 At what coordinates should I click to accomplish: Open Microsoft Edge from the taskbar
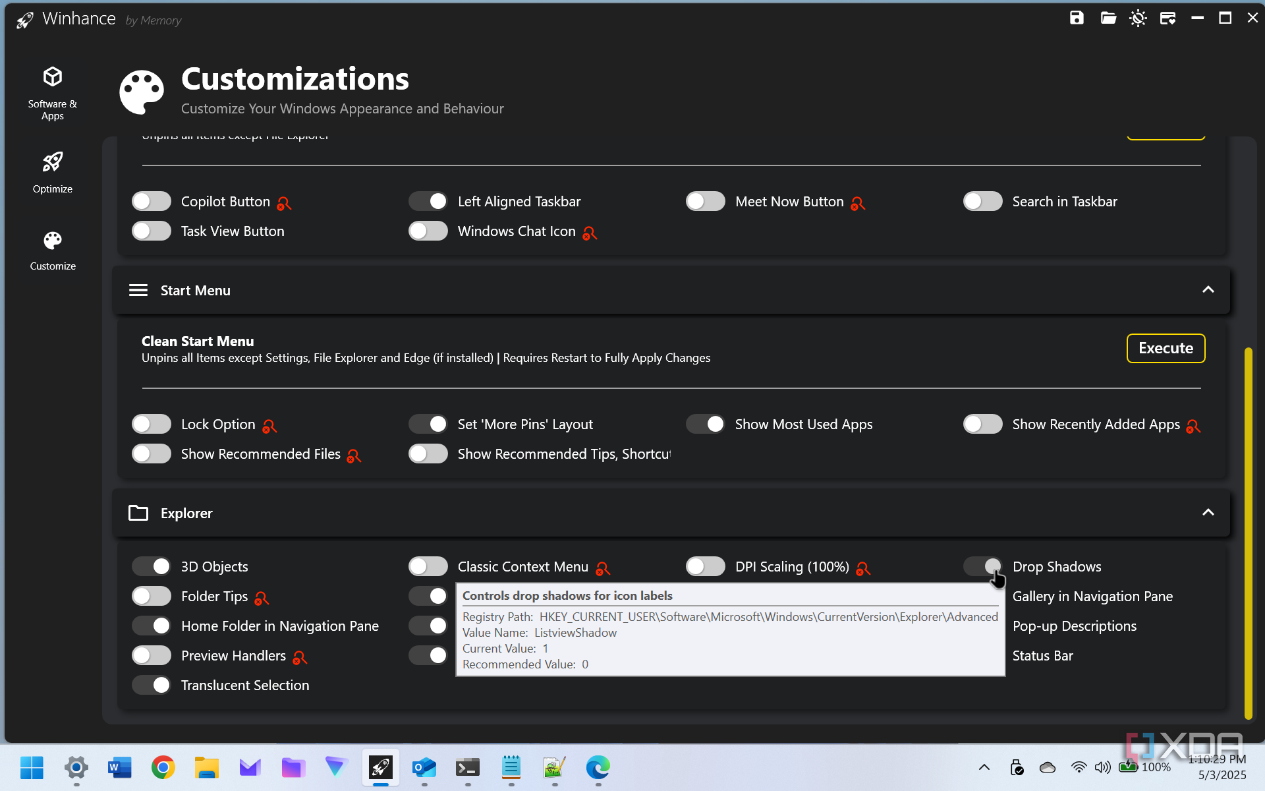pos(598,767)
